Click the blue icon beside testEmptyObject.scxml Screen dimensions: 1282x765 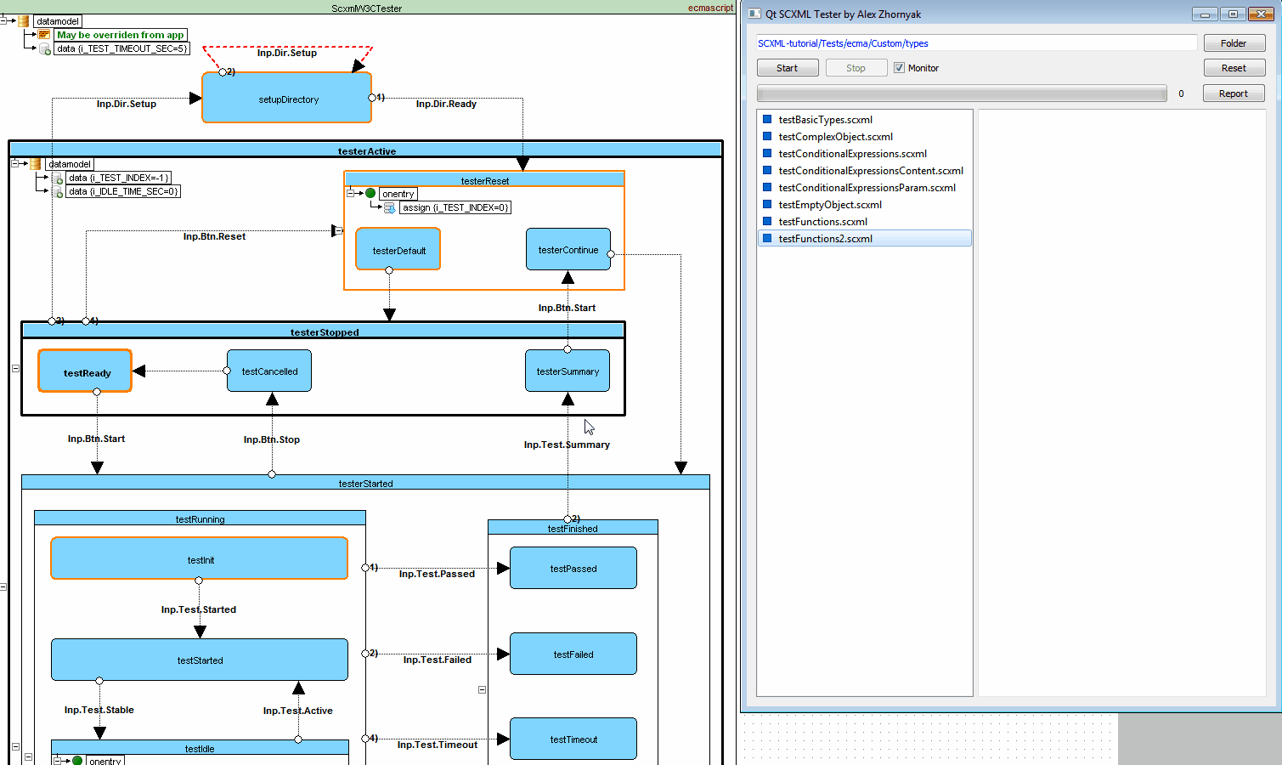[x=767, y=205]
